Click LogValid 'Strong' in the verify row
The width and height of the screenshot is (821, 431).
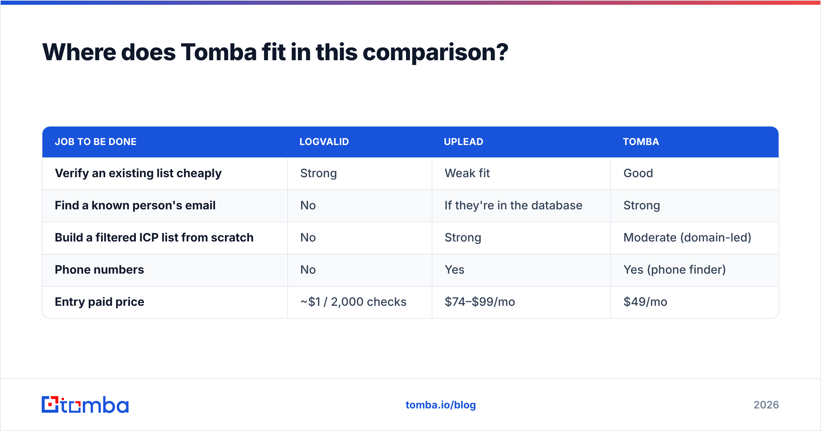pyautogui.click(x=318, y=173)
